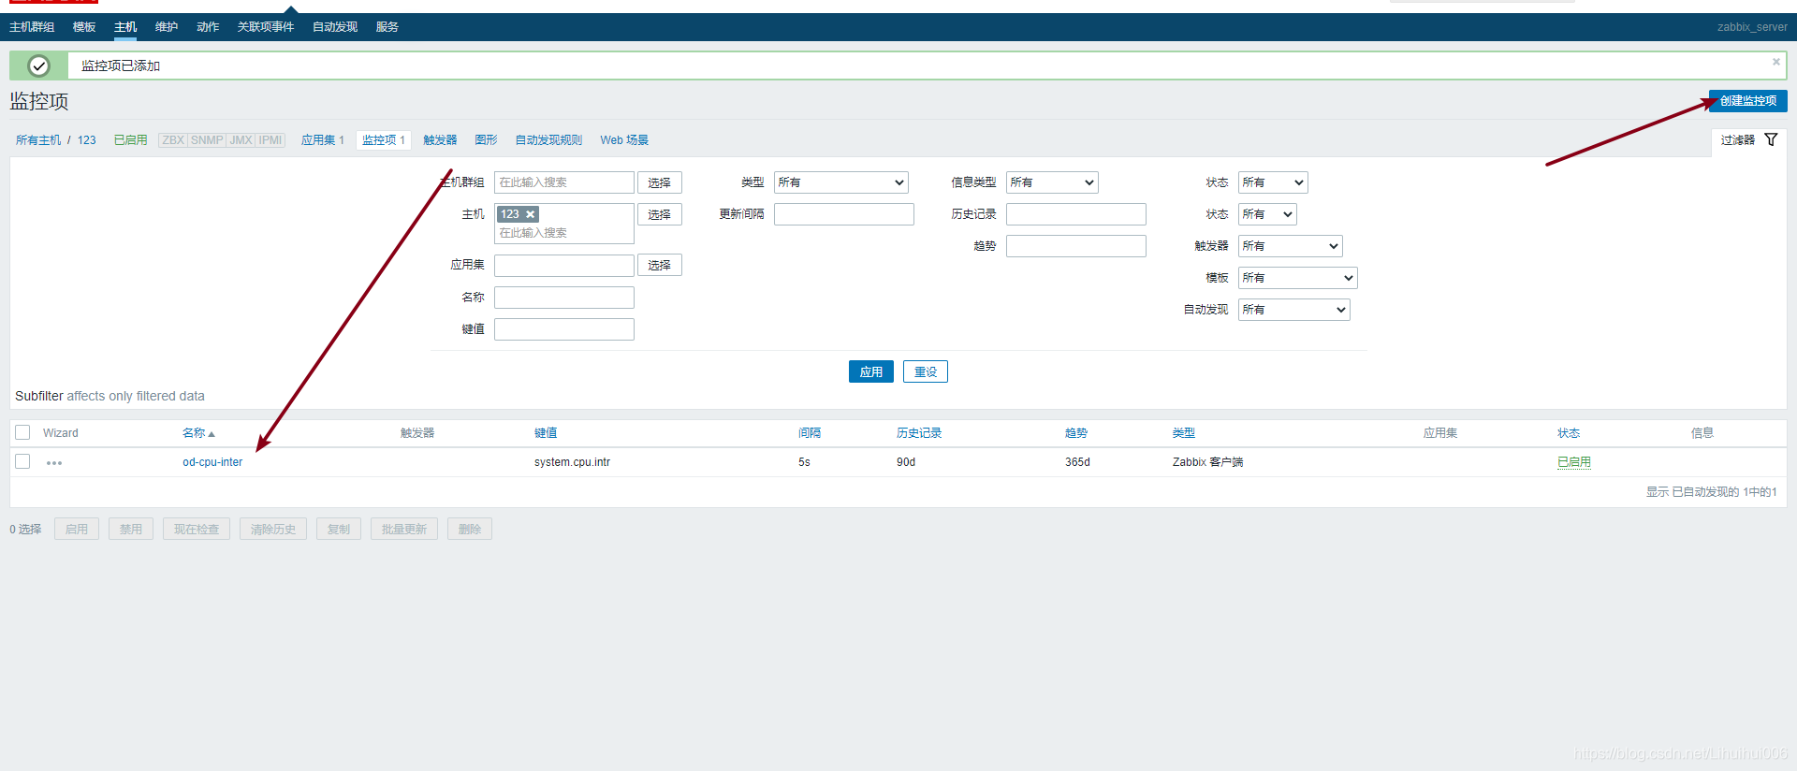1797x771 pixels.
Task: Switch to the 触发器 tab
Action: click(440, 140)
